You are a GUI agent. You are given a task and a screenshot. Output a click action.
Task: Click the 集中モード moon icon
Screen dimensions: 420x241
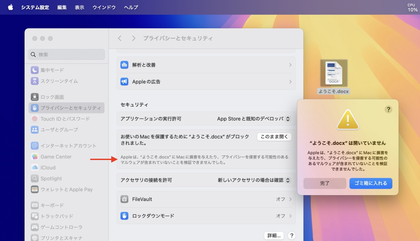[35, 70]
